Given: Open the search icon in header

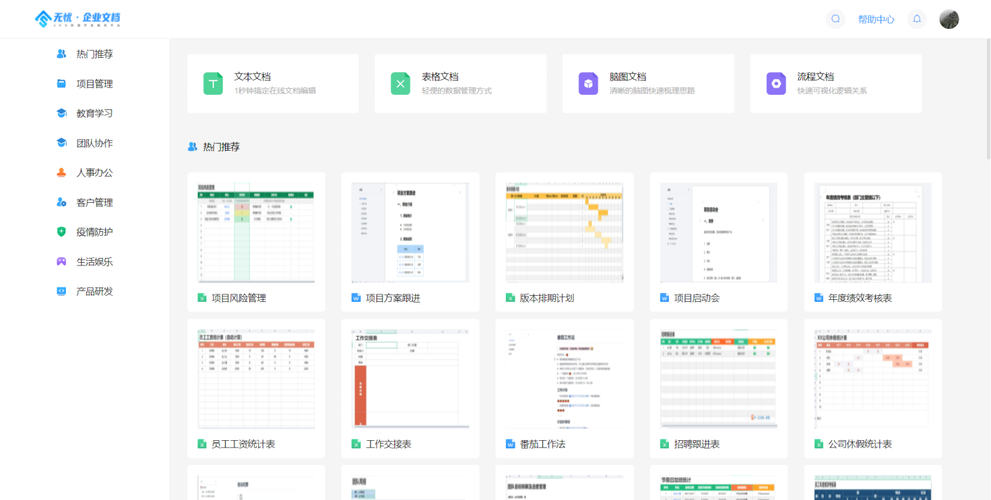Looking at the screenshot, I should pos(835,19).
